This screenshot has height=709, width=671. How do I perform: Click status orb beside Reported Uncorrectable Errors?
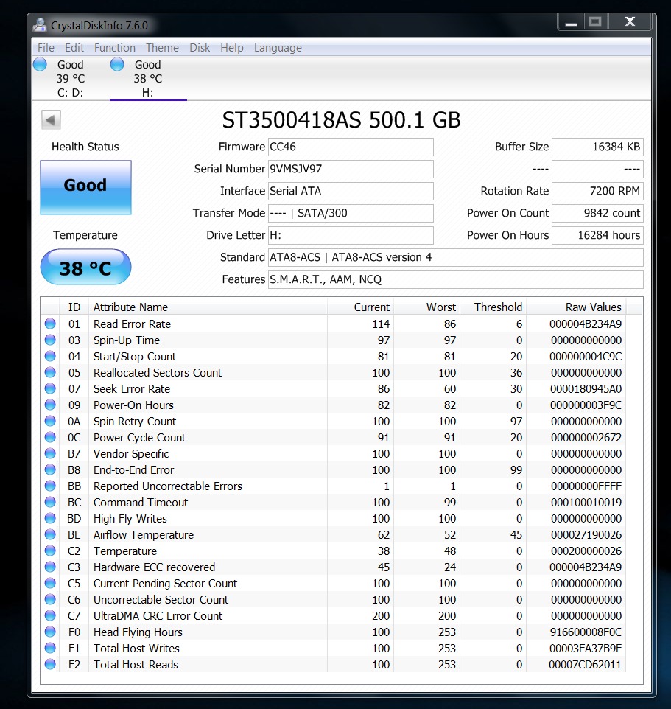[x=50, y=486]
